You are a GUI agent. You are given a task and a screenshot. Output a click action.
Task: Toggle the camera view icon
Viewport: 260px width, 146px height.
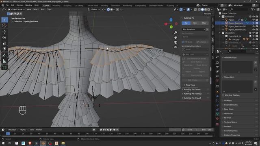click(x=175, y=42)
